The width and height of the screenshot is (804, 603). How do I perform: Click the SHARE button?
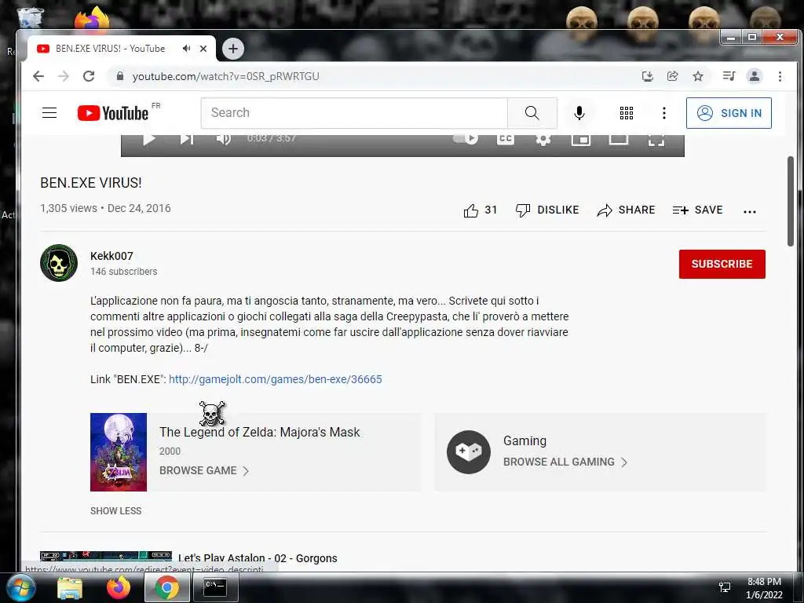tap(626, 210)
